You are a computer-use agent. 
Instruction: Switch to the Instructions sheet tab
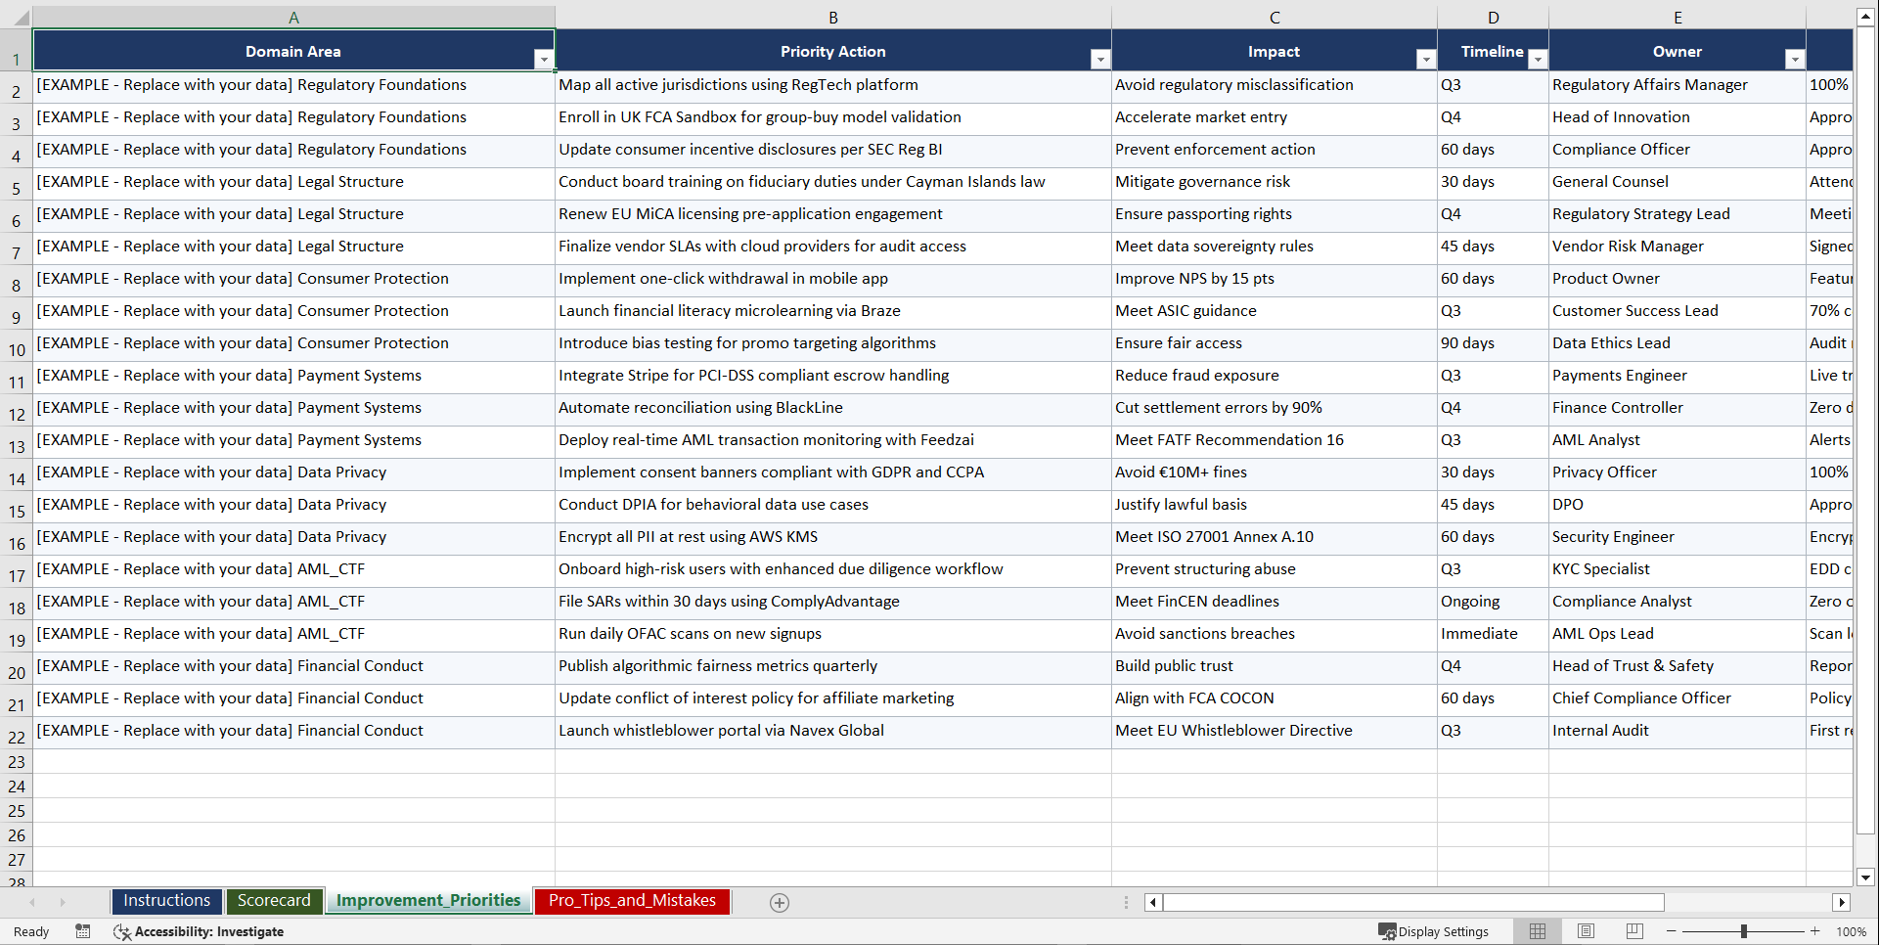(166, 900)
